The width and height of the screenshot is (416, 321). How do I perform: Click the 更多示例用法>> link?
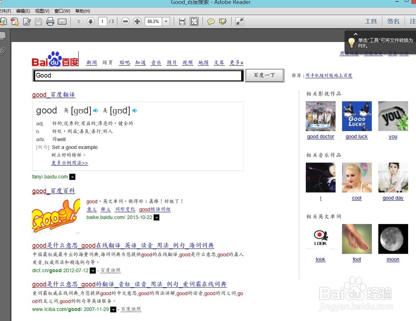point(69,163)
